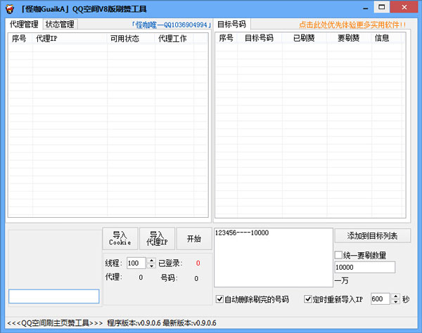Sort by 代理IP column header
This screenshot has height=333, width=422.
[70, 39]
